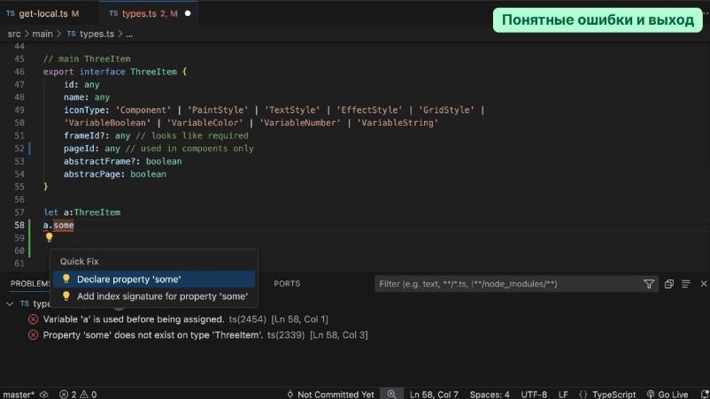Click the error icon beside Variable 'a' message
This screenshot has width=710, height=399.
(x=33, y=319)
